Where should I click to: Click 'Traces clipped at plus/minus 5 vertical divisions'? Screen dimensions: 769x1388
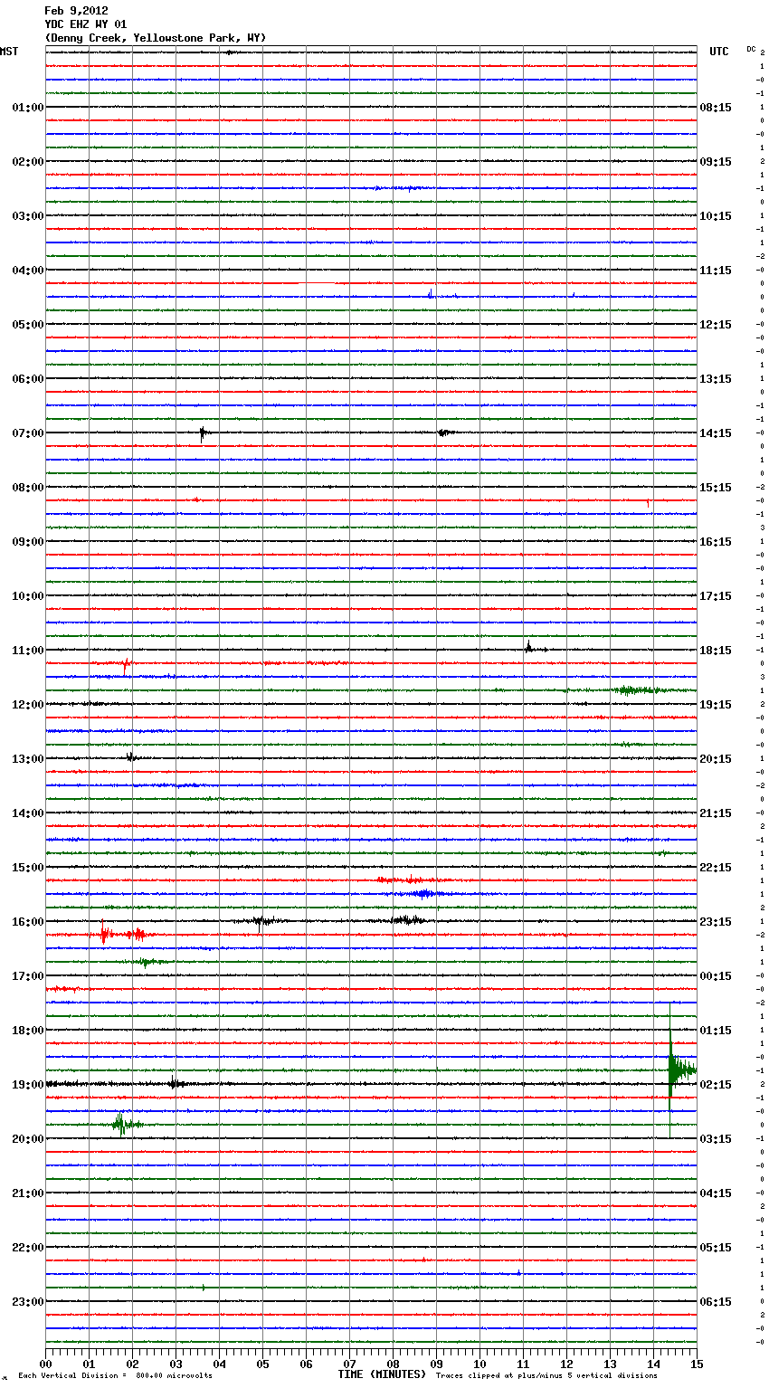tap(546, 1375)
